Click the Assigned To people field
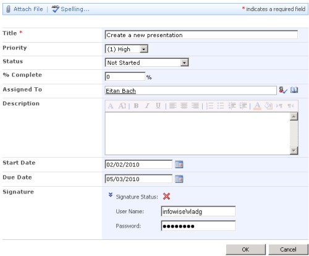This screenshot has width=309, height=256. coord(191,91)
